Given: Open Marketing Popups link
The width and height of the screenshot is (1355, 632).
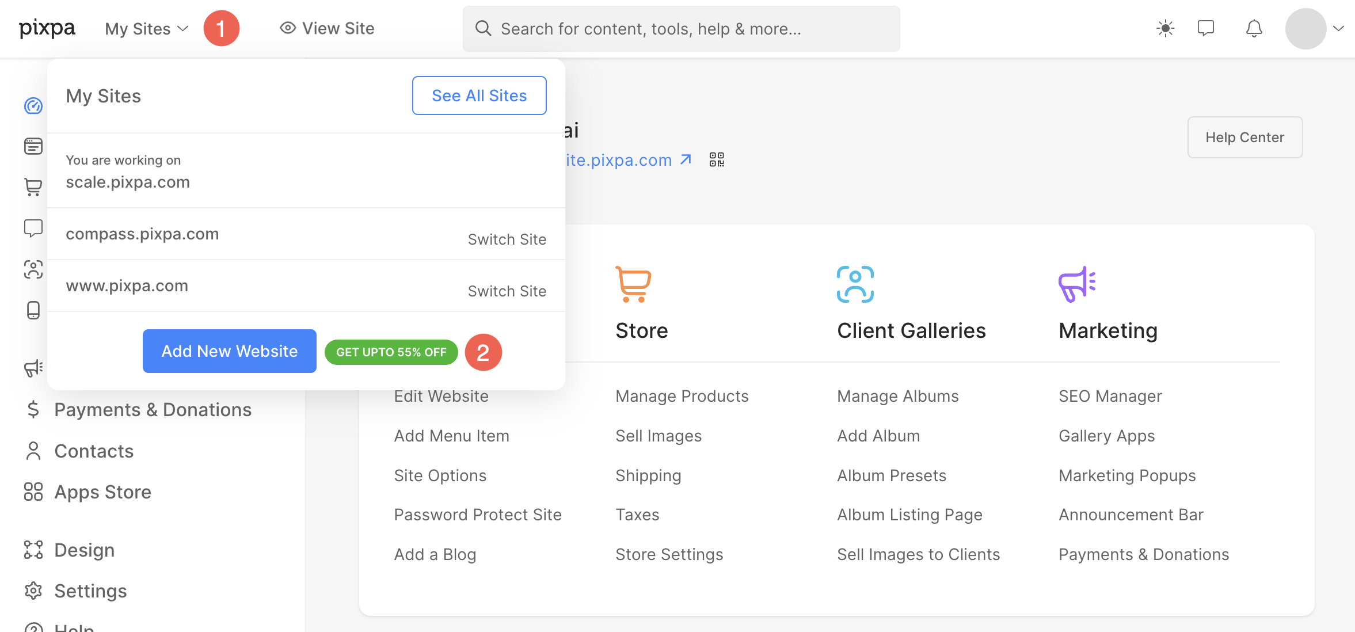Looking at the screenshot, I should click(1127, 475).
